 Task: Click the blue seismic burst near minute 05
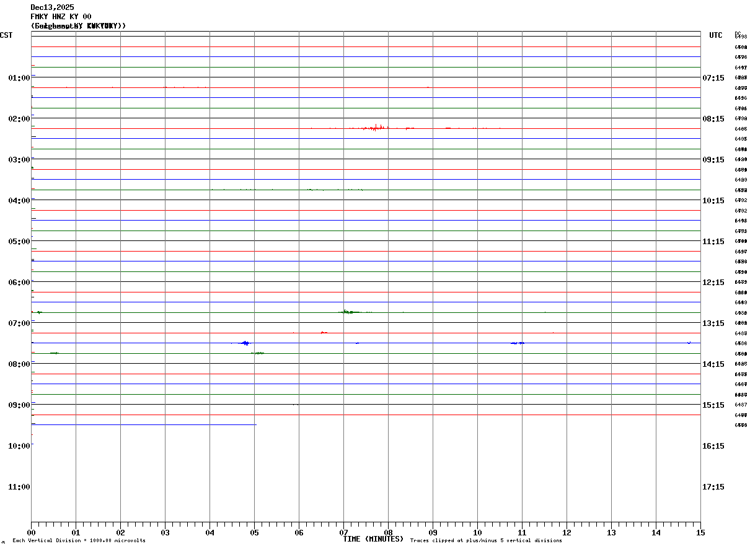pyautogui.click(x=245, y=343)
